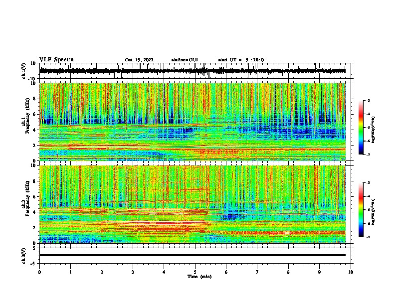Click time axis tick label "7"
The image size is (395, 305).
257,272
